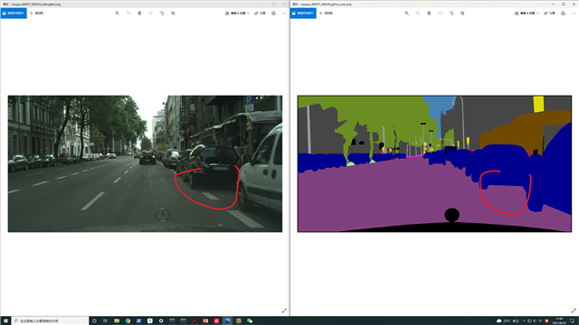Share the image from right Photos window
This screenshot has height=325, width=579.
tap(549, 14)
